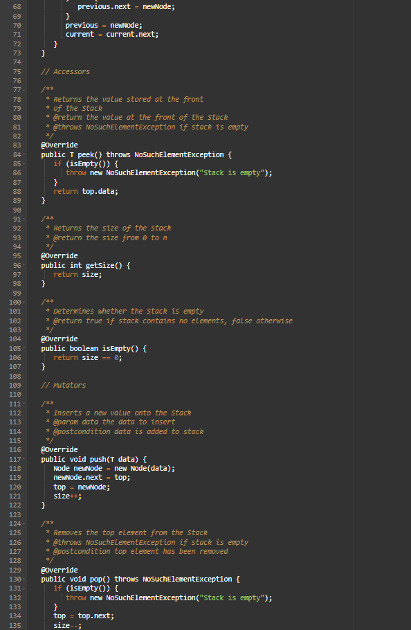411x630 pixels.
Task: Click "@return the size from 0 to n"
Action: [111, 238]
